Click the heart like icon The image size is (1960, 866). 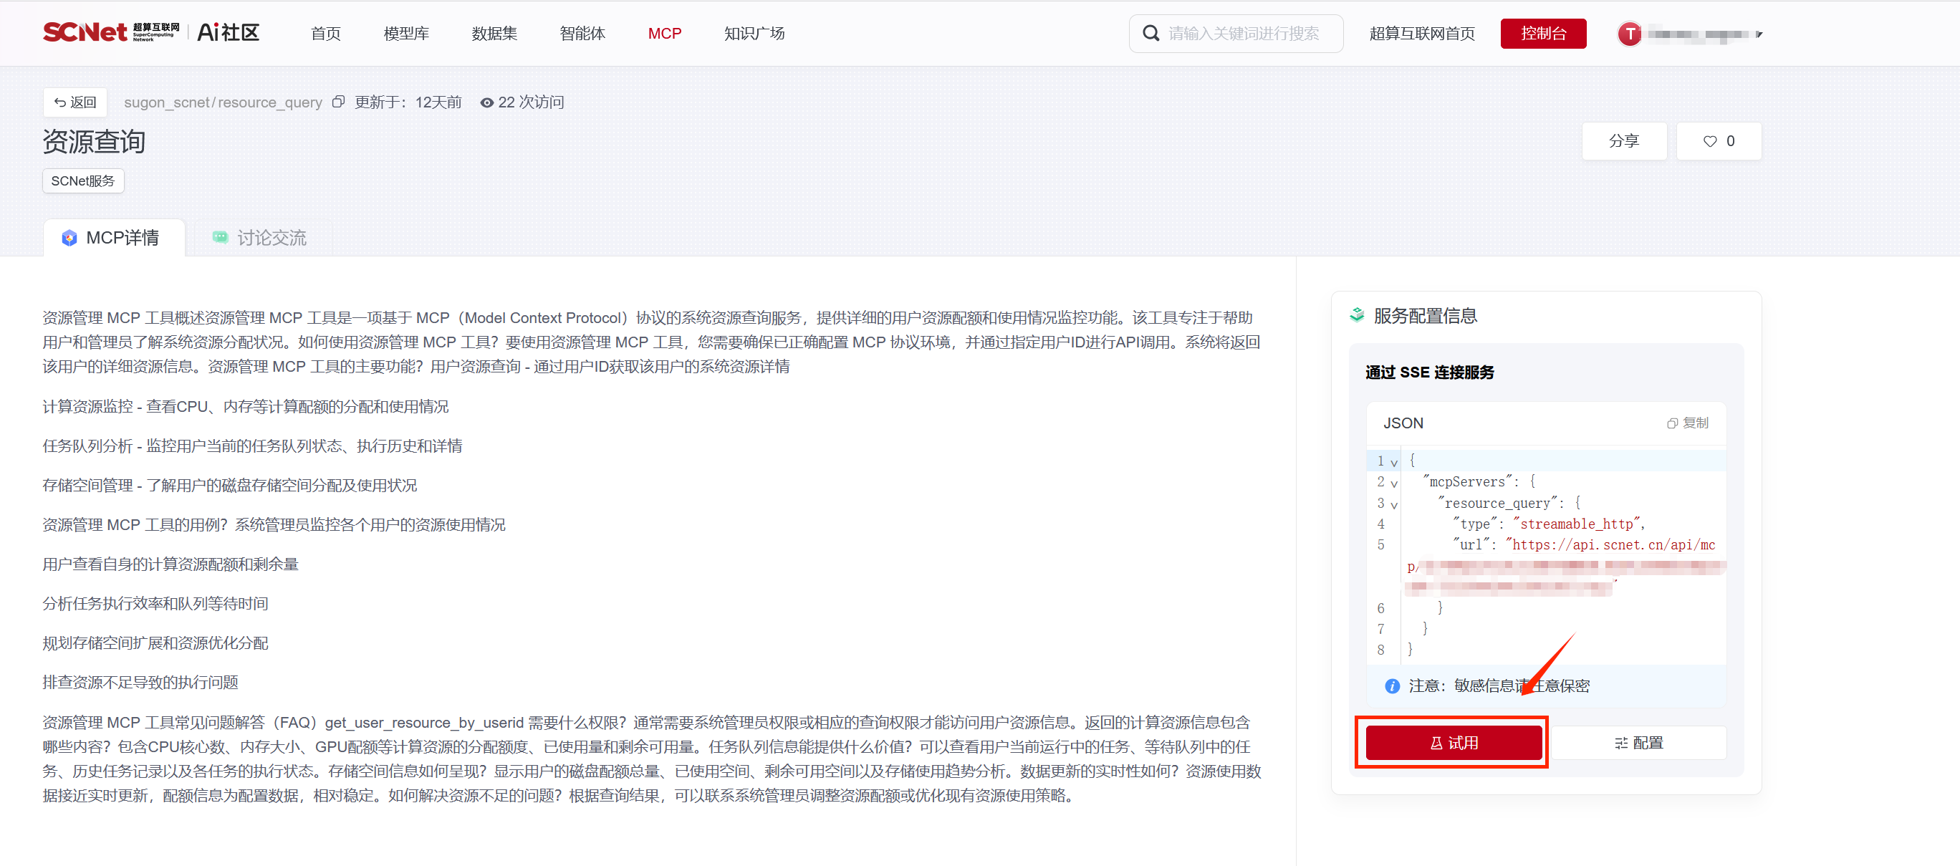(1710, 142)
